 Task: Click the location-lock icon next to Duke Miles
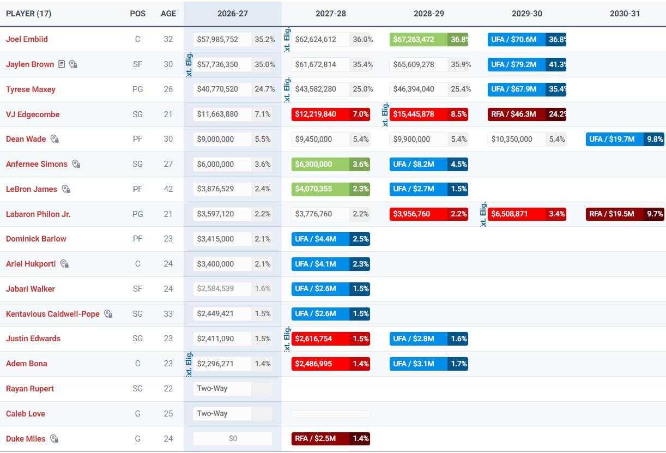pos(55,438)
